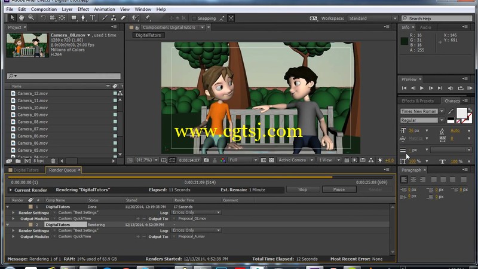Viewport: 478px width, 269px height.
Task: Click the left align text icon
Action: tap(404, 180)
